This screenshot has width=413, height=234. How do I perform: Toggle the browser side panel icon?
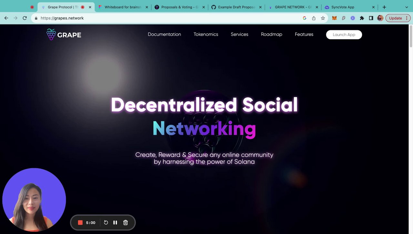click(371, 18)
